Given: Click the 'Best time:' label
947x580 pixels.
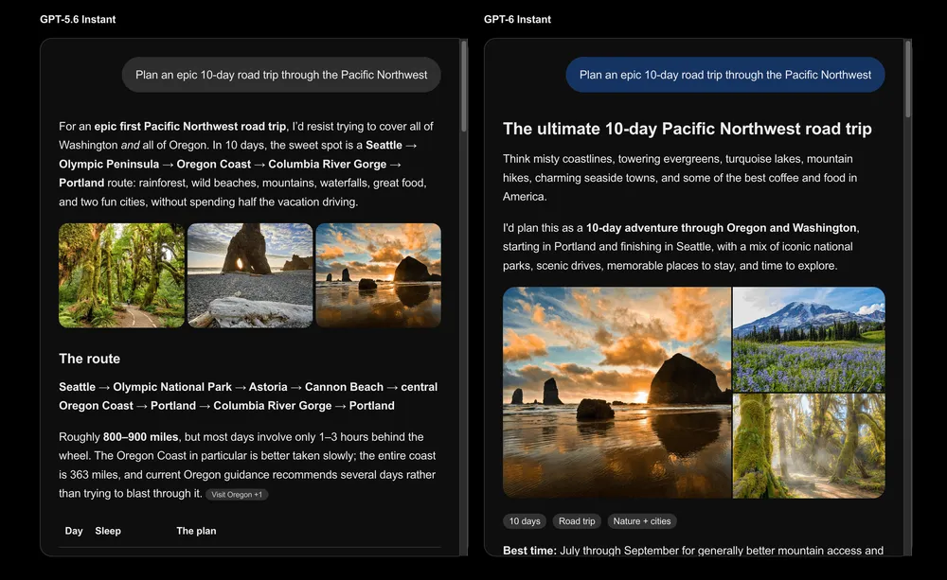Looking at the screenshot, I should [529, 551].
